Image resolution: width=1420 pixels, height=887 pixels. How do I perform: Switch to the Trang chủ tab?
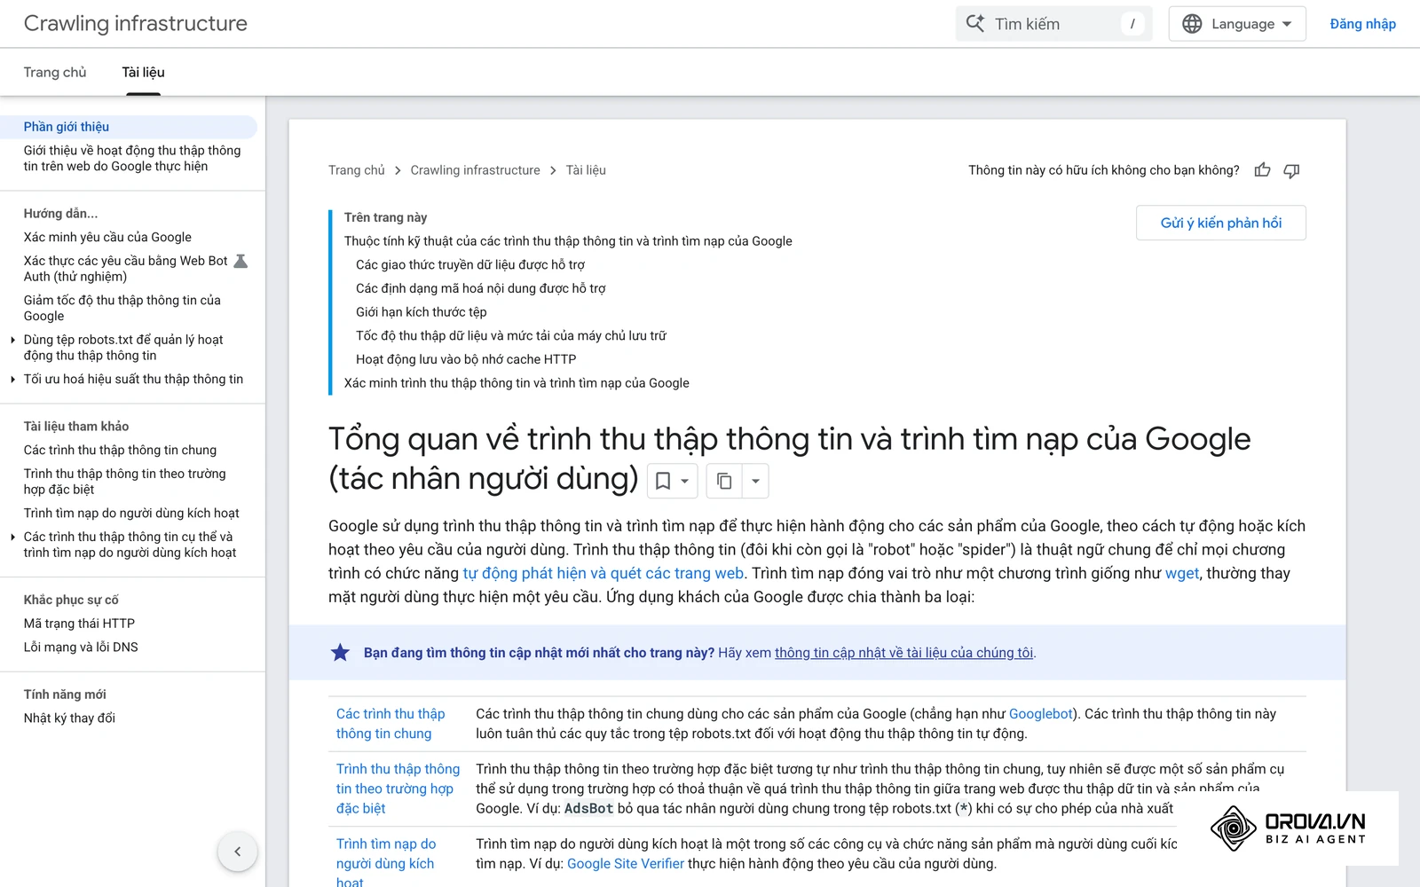tap(55, 72)
